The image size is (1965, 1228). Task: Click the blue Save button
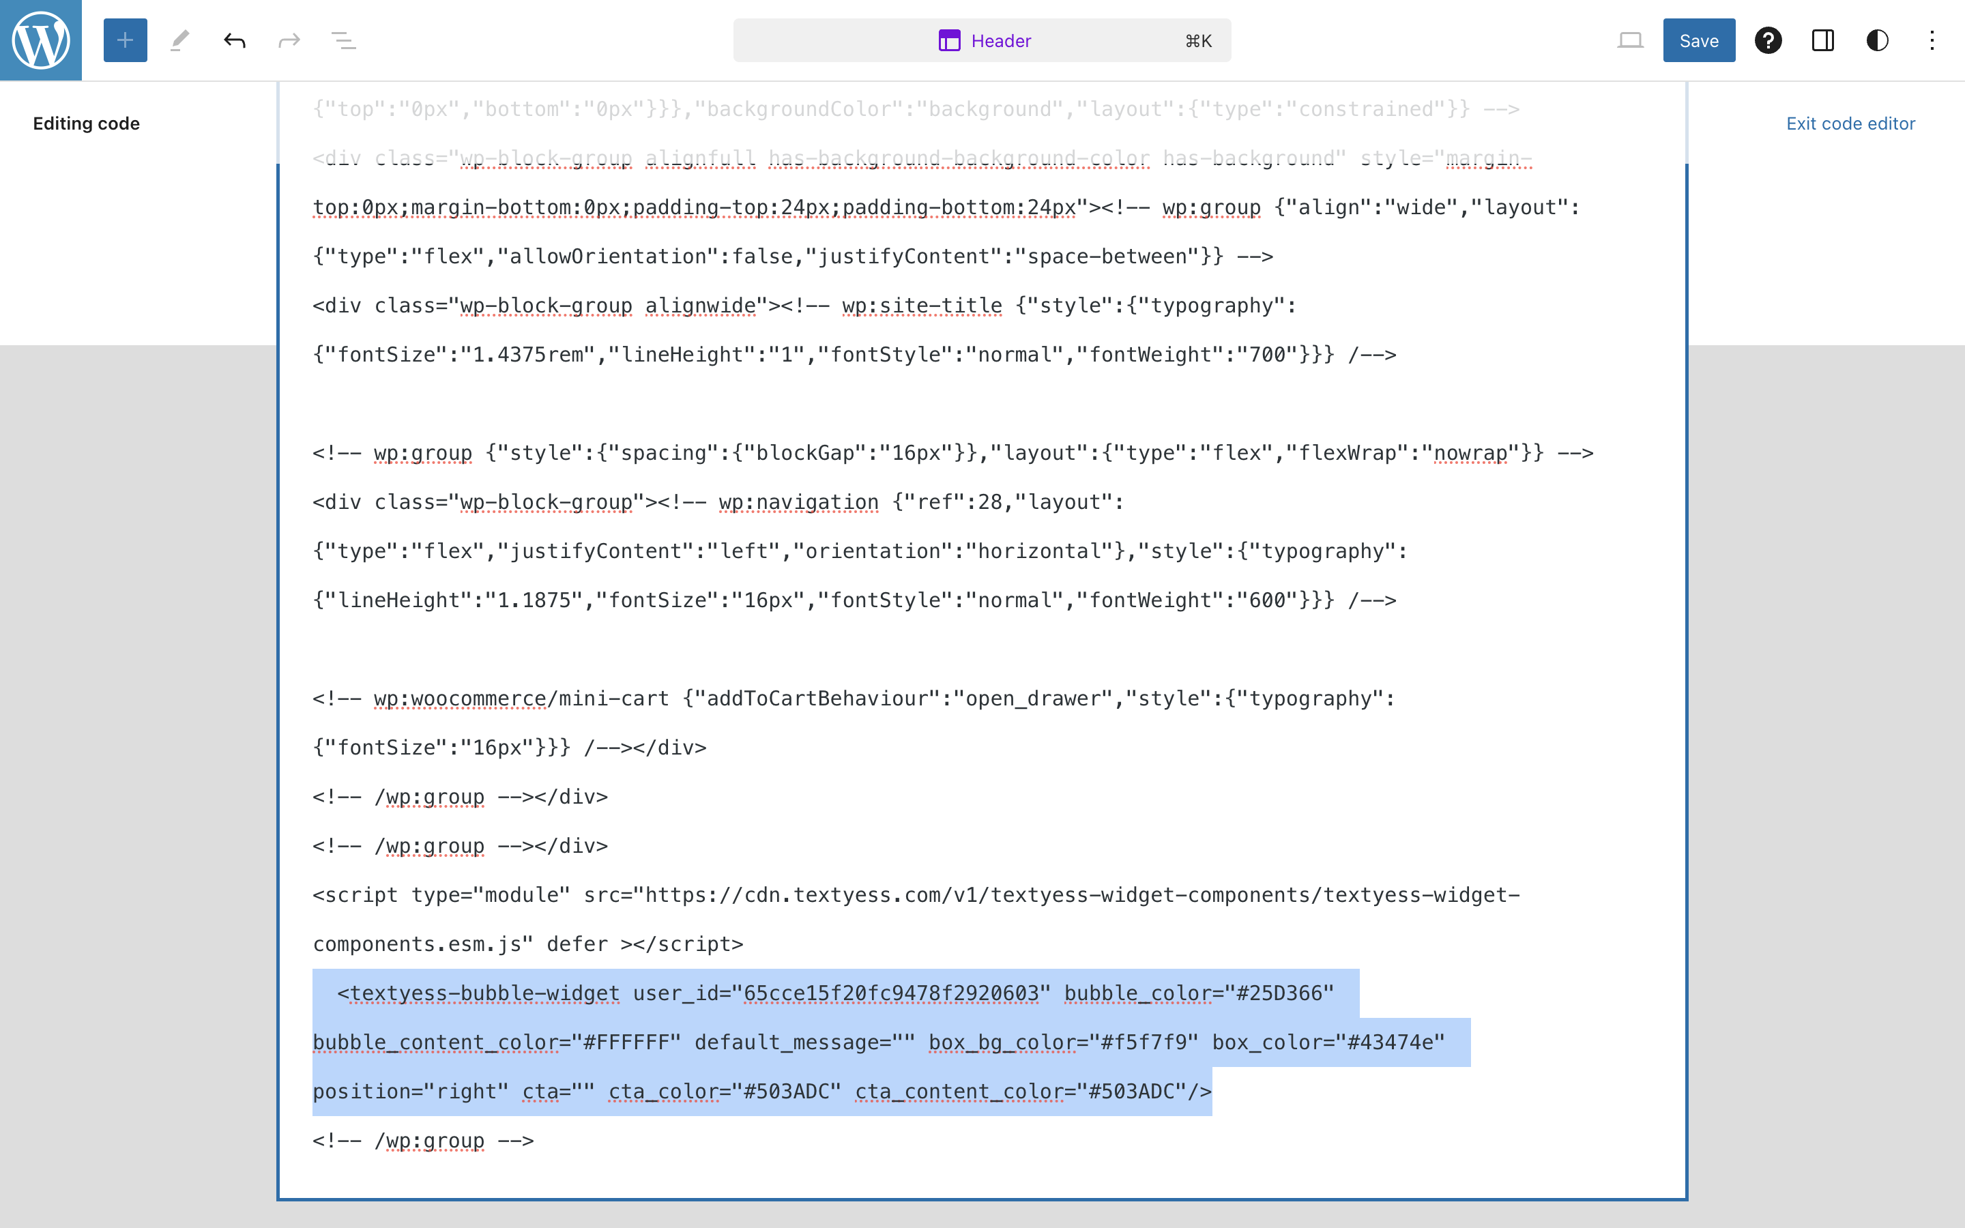(x=1699, y=40)
